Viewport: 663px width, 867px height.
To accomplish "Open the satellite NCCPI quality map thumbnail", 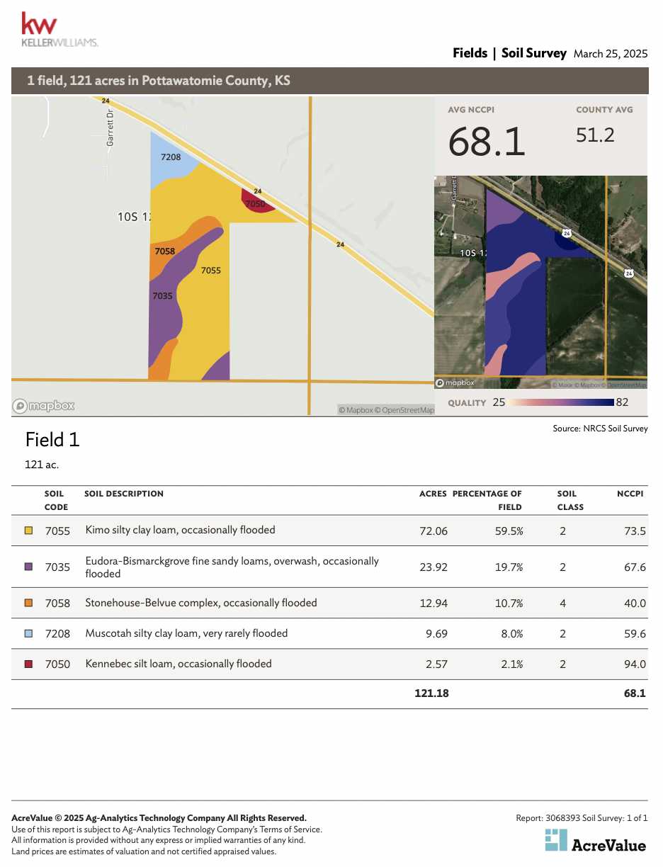I will click(540, 282).
